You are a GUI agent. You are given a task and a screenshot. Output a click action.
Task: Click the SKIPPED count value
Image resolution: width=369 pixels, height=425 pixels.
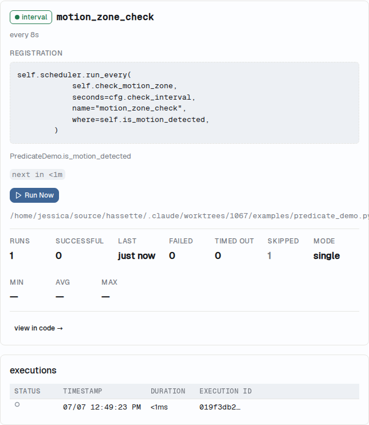tap(269, 255)
